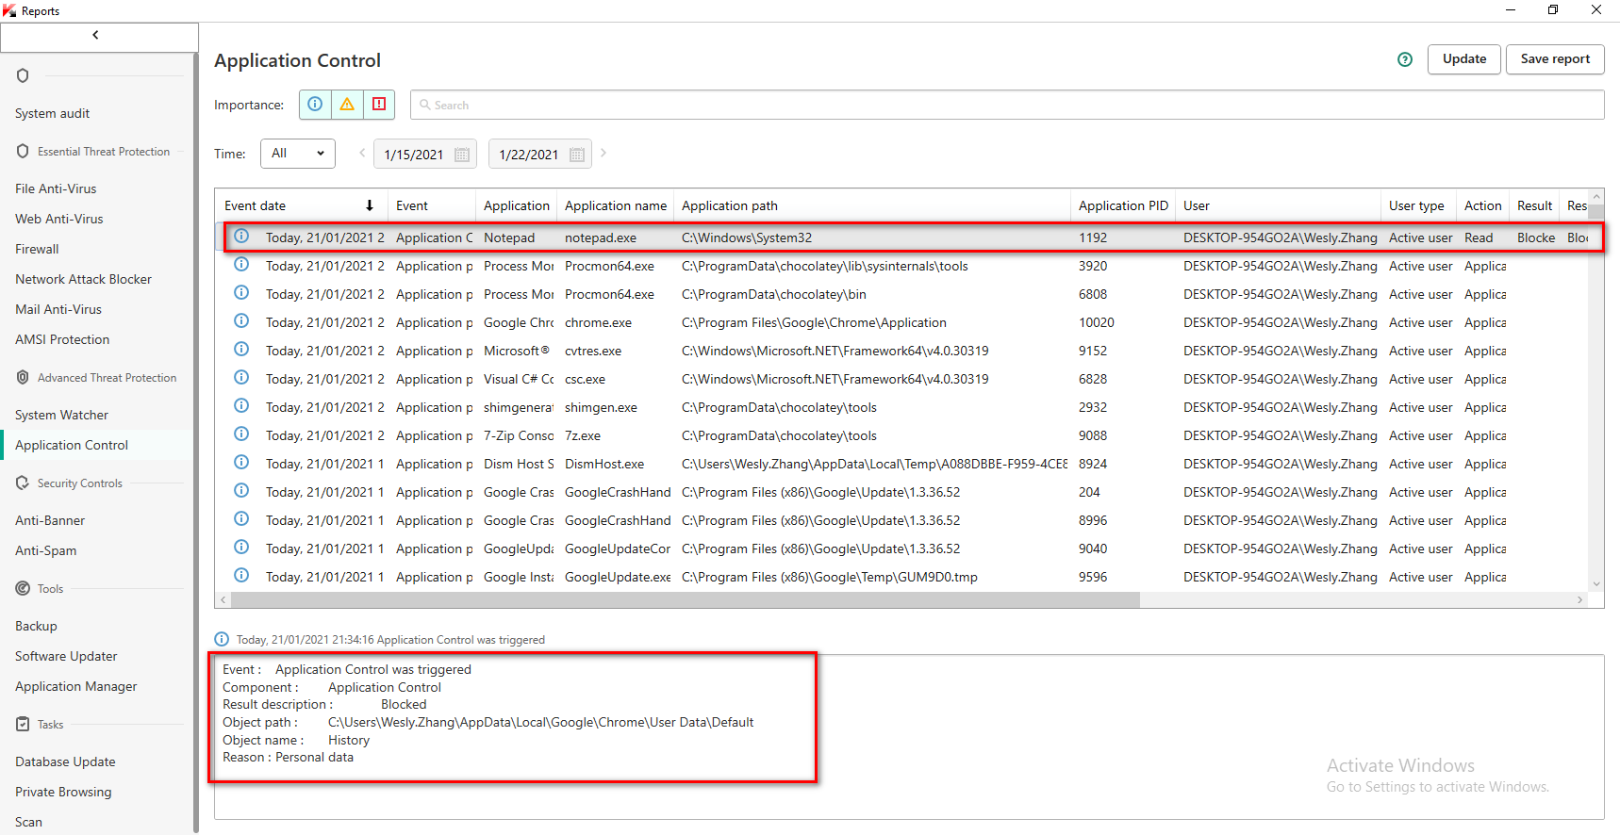Open File Anti-Virus report
The width and height of the screenshot is (1620, 835).
tap(56, 188)
